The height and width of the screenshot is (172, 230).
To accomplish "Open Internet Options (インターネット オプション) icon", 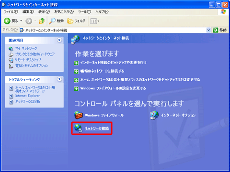I will (154, 115).
